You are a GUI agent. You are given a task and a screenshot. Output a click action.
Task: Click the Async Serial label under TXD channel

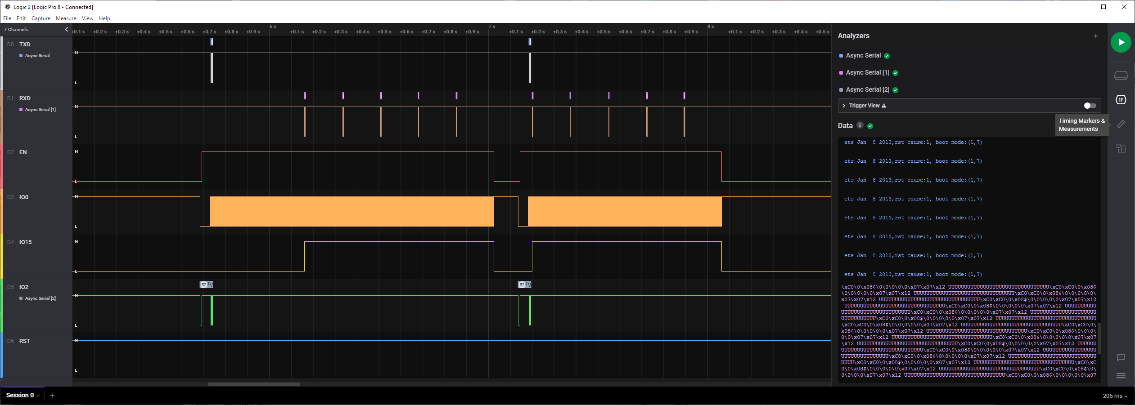tap(37, 56)
